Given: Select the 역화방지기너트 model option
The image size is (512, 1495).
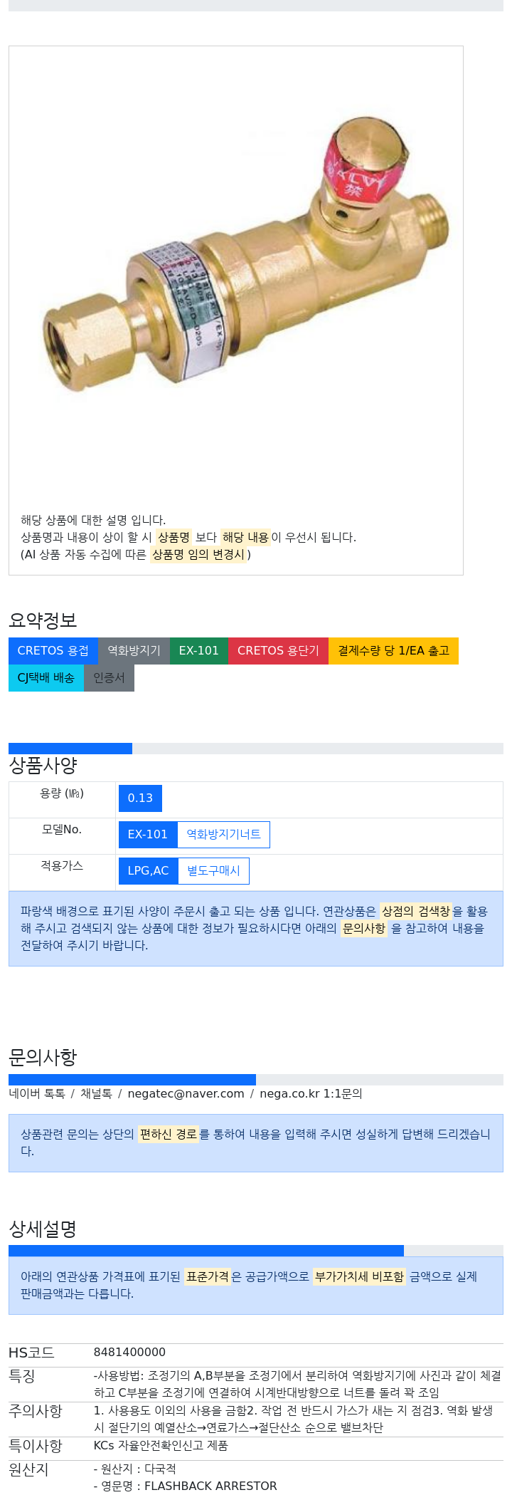Looking at the screenshot, I should coord(223,835).
